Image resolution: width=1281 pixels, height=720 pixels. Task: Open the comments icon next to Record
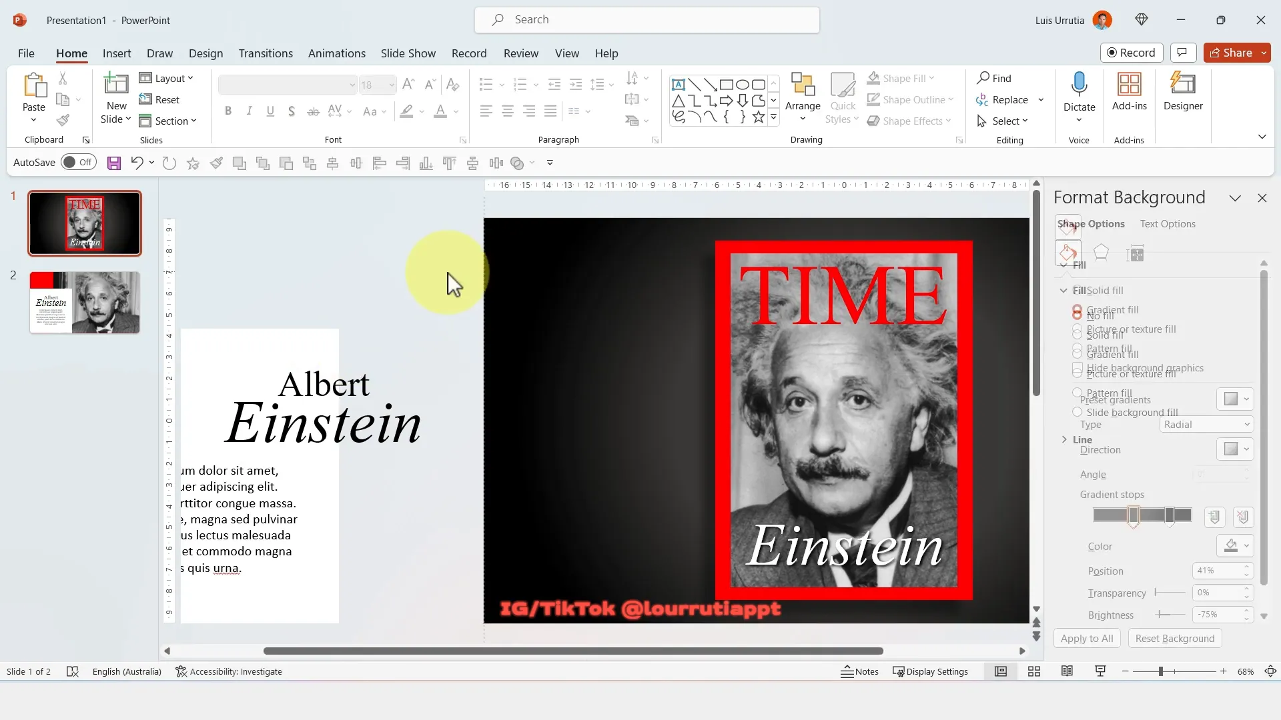tap(1183, 53)
